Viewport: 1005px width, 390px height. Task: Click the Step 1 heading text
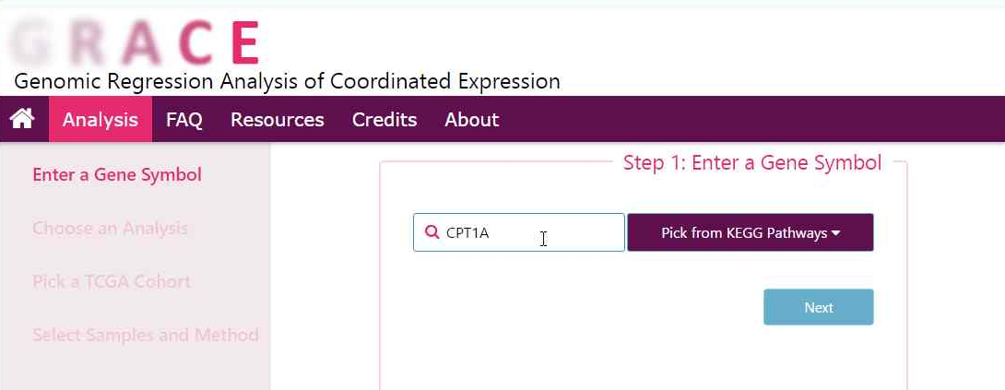tap(751, 163)
